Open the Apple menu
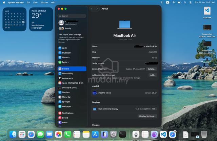Image resolution: width=217 pixels, height=141 pixels. pos(4,2)
